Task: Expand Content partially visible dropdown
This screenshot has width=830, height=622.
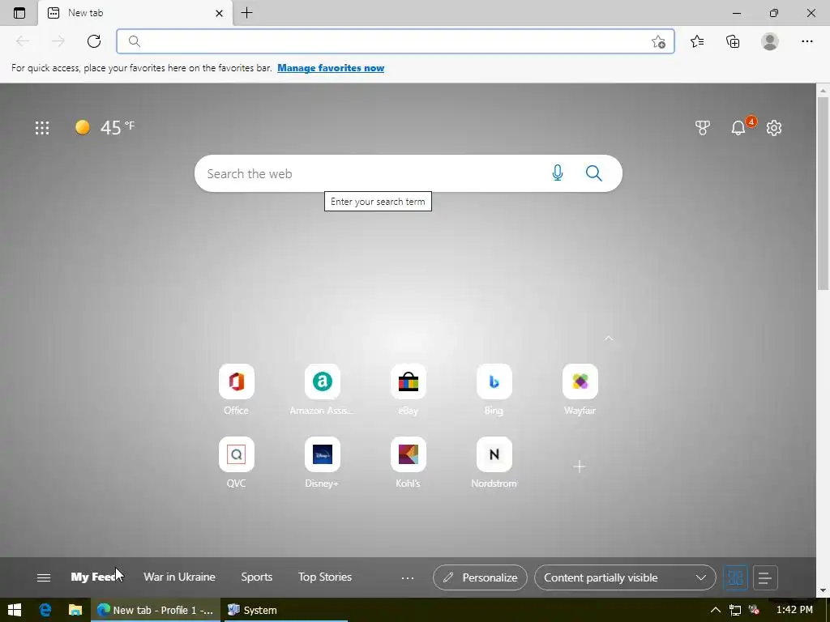Action: pyautogui.click(x=625, y=577)
